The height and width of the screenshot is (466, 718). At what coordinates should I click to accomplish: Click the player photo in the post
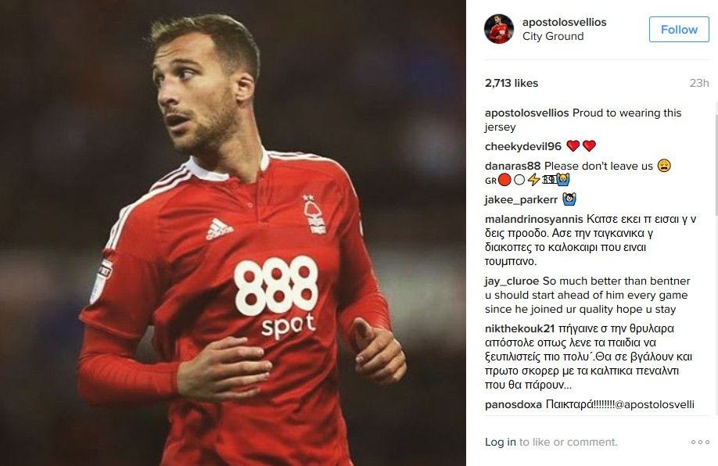point(233,233)
